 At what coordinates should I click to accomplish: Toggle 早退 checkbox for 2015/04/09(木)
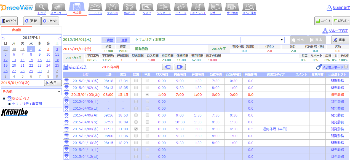click(x=147, y=136)
